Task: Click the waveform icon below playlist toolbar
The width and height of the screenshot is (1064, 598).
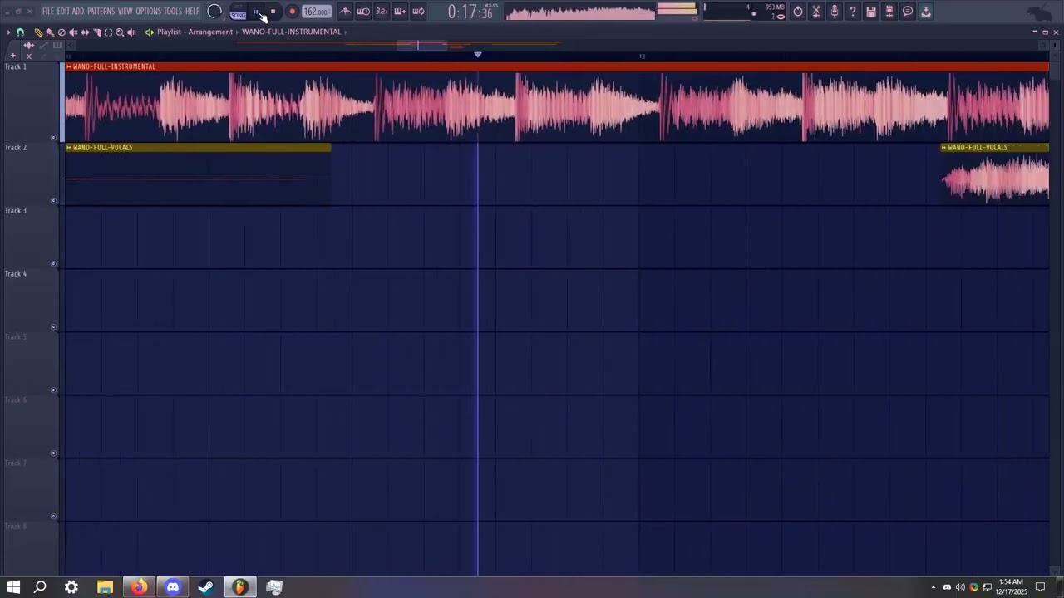Action: point(28,45)
